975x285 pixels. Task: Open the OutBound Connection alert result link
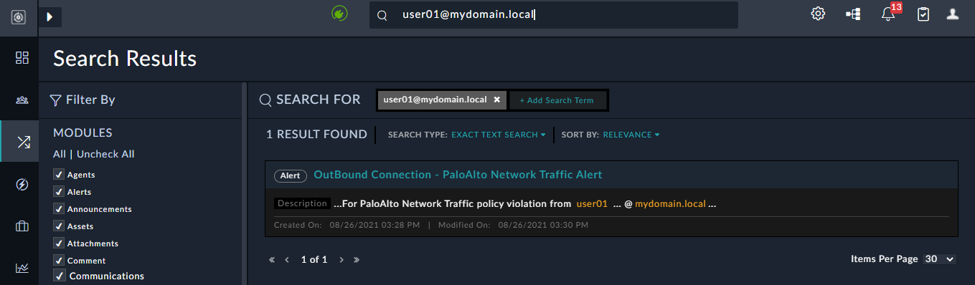458,175
